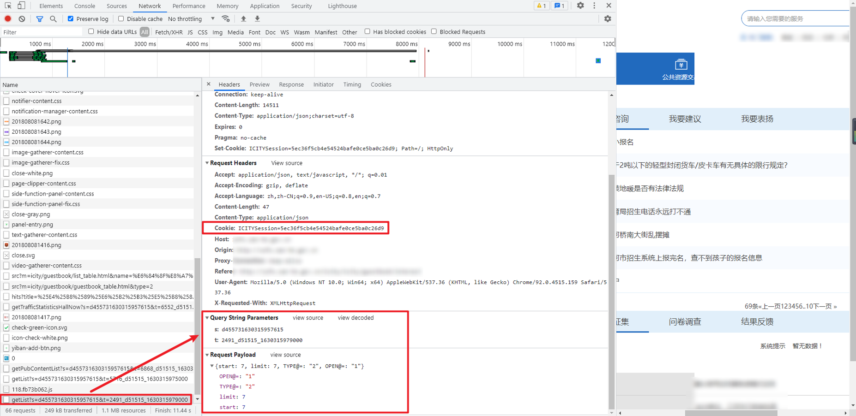Collapse Request Payload section
The image size is (856, 416).
pos(207,355)
